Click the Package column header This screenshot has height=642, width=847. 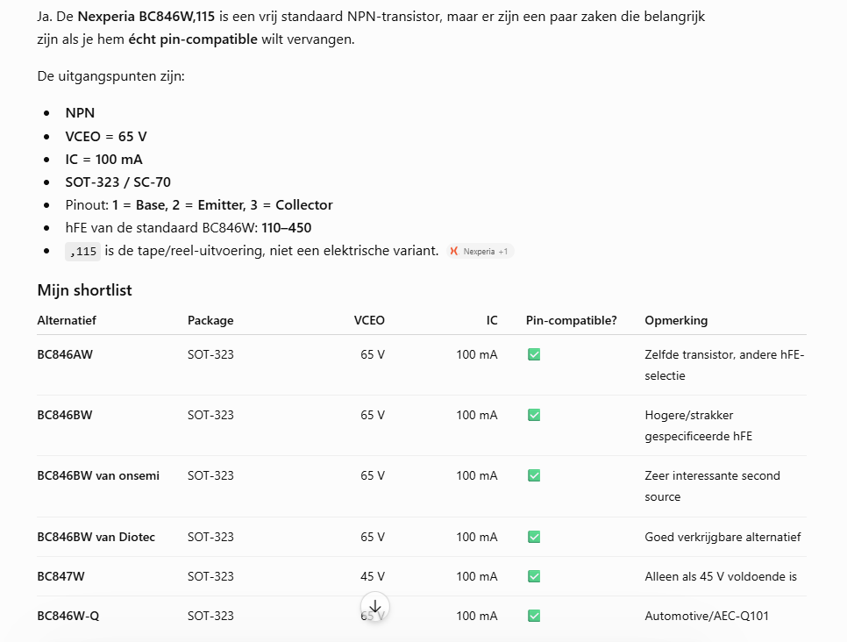click(210, 320)
